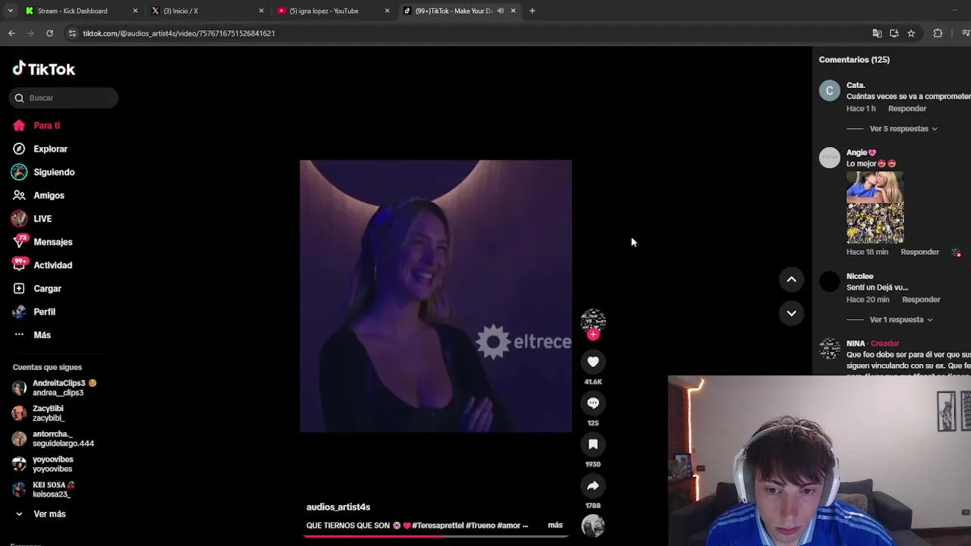
Task: Translate this page icon
Action: pos(877,33)
